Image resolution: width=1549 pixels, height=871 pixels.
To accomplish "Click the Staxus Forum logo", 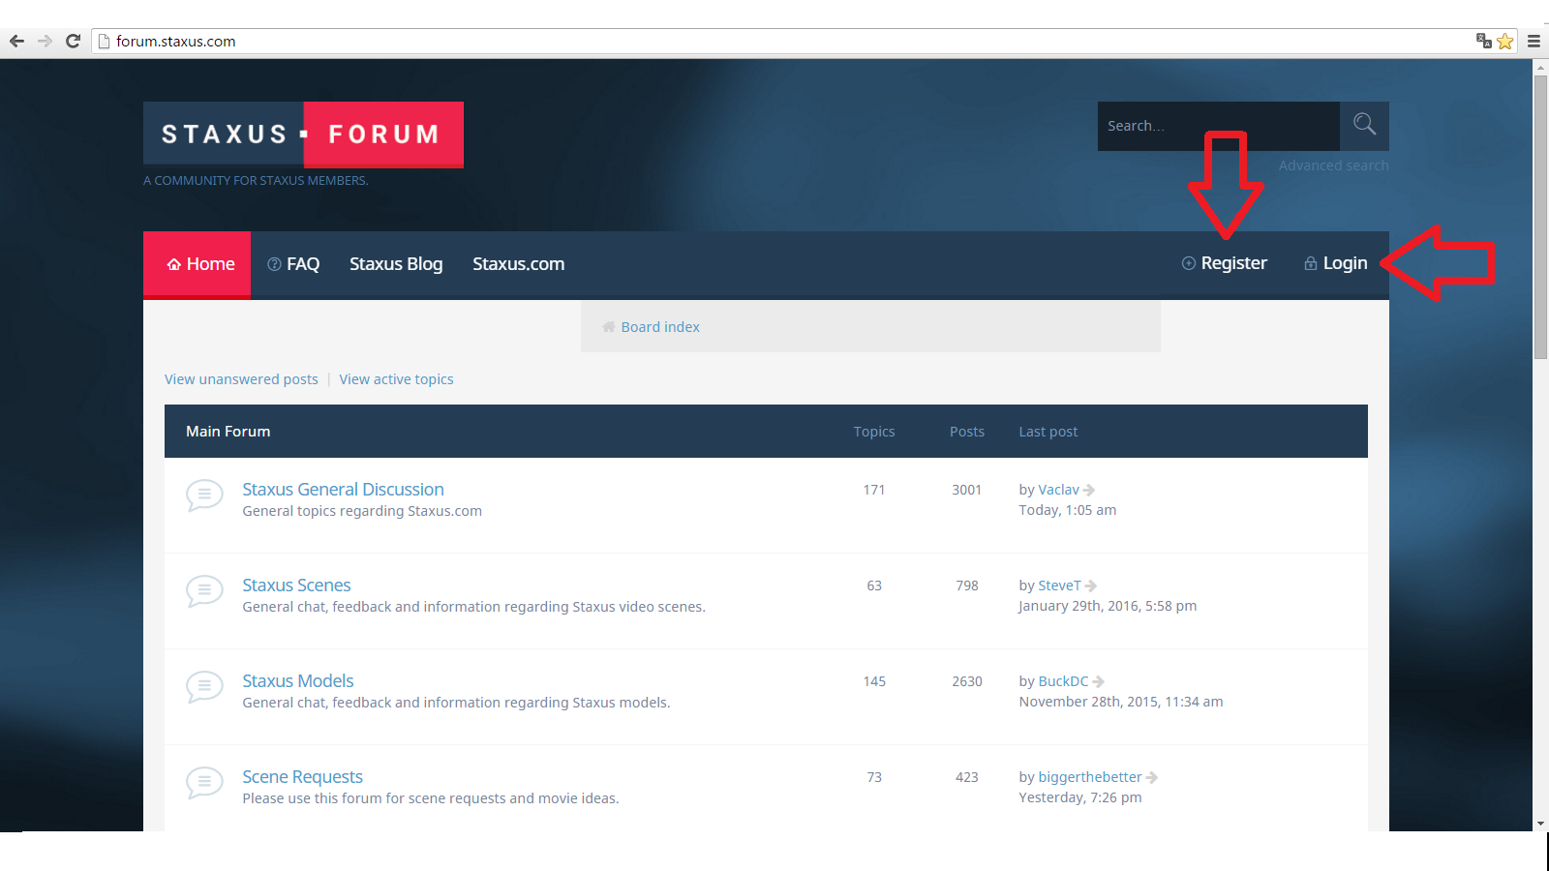I will click(x=303, y=135).
